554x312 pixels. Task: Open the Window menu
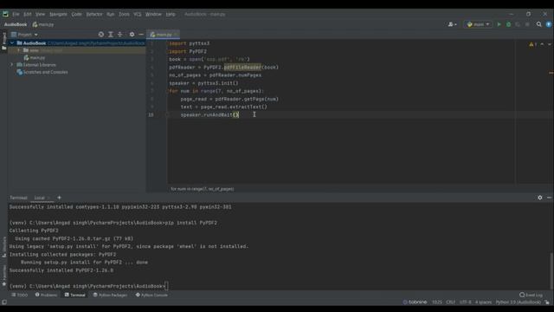click(153, 14)
